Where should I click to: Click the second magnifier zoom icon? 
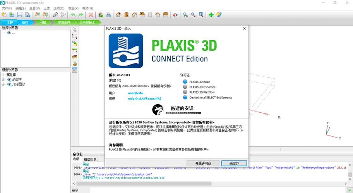point(193,15)
